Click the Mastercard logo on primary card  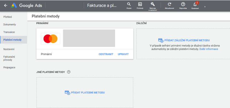pos(50,39)
